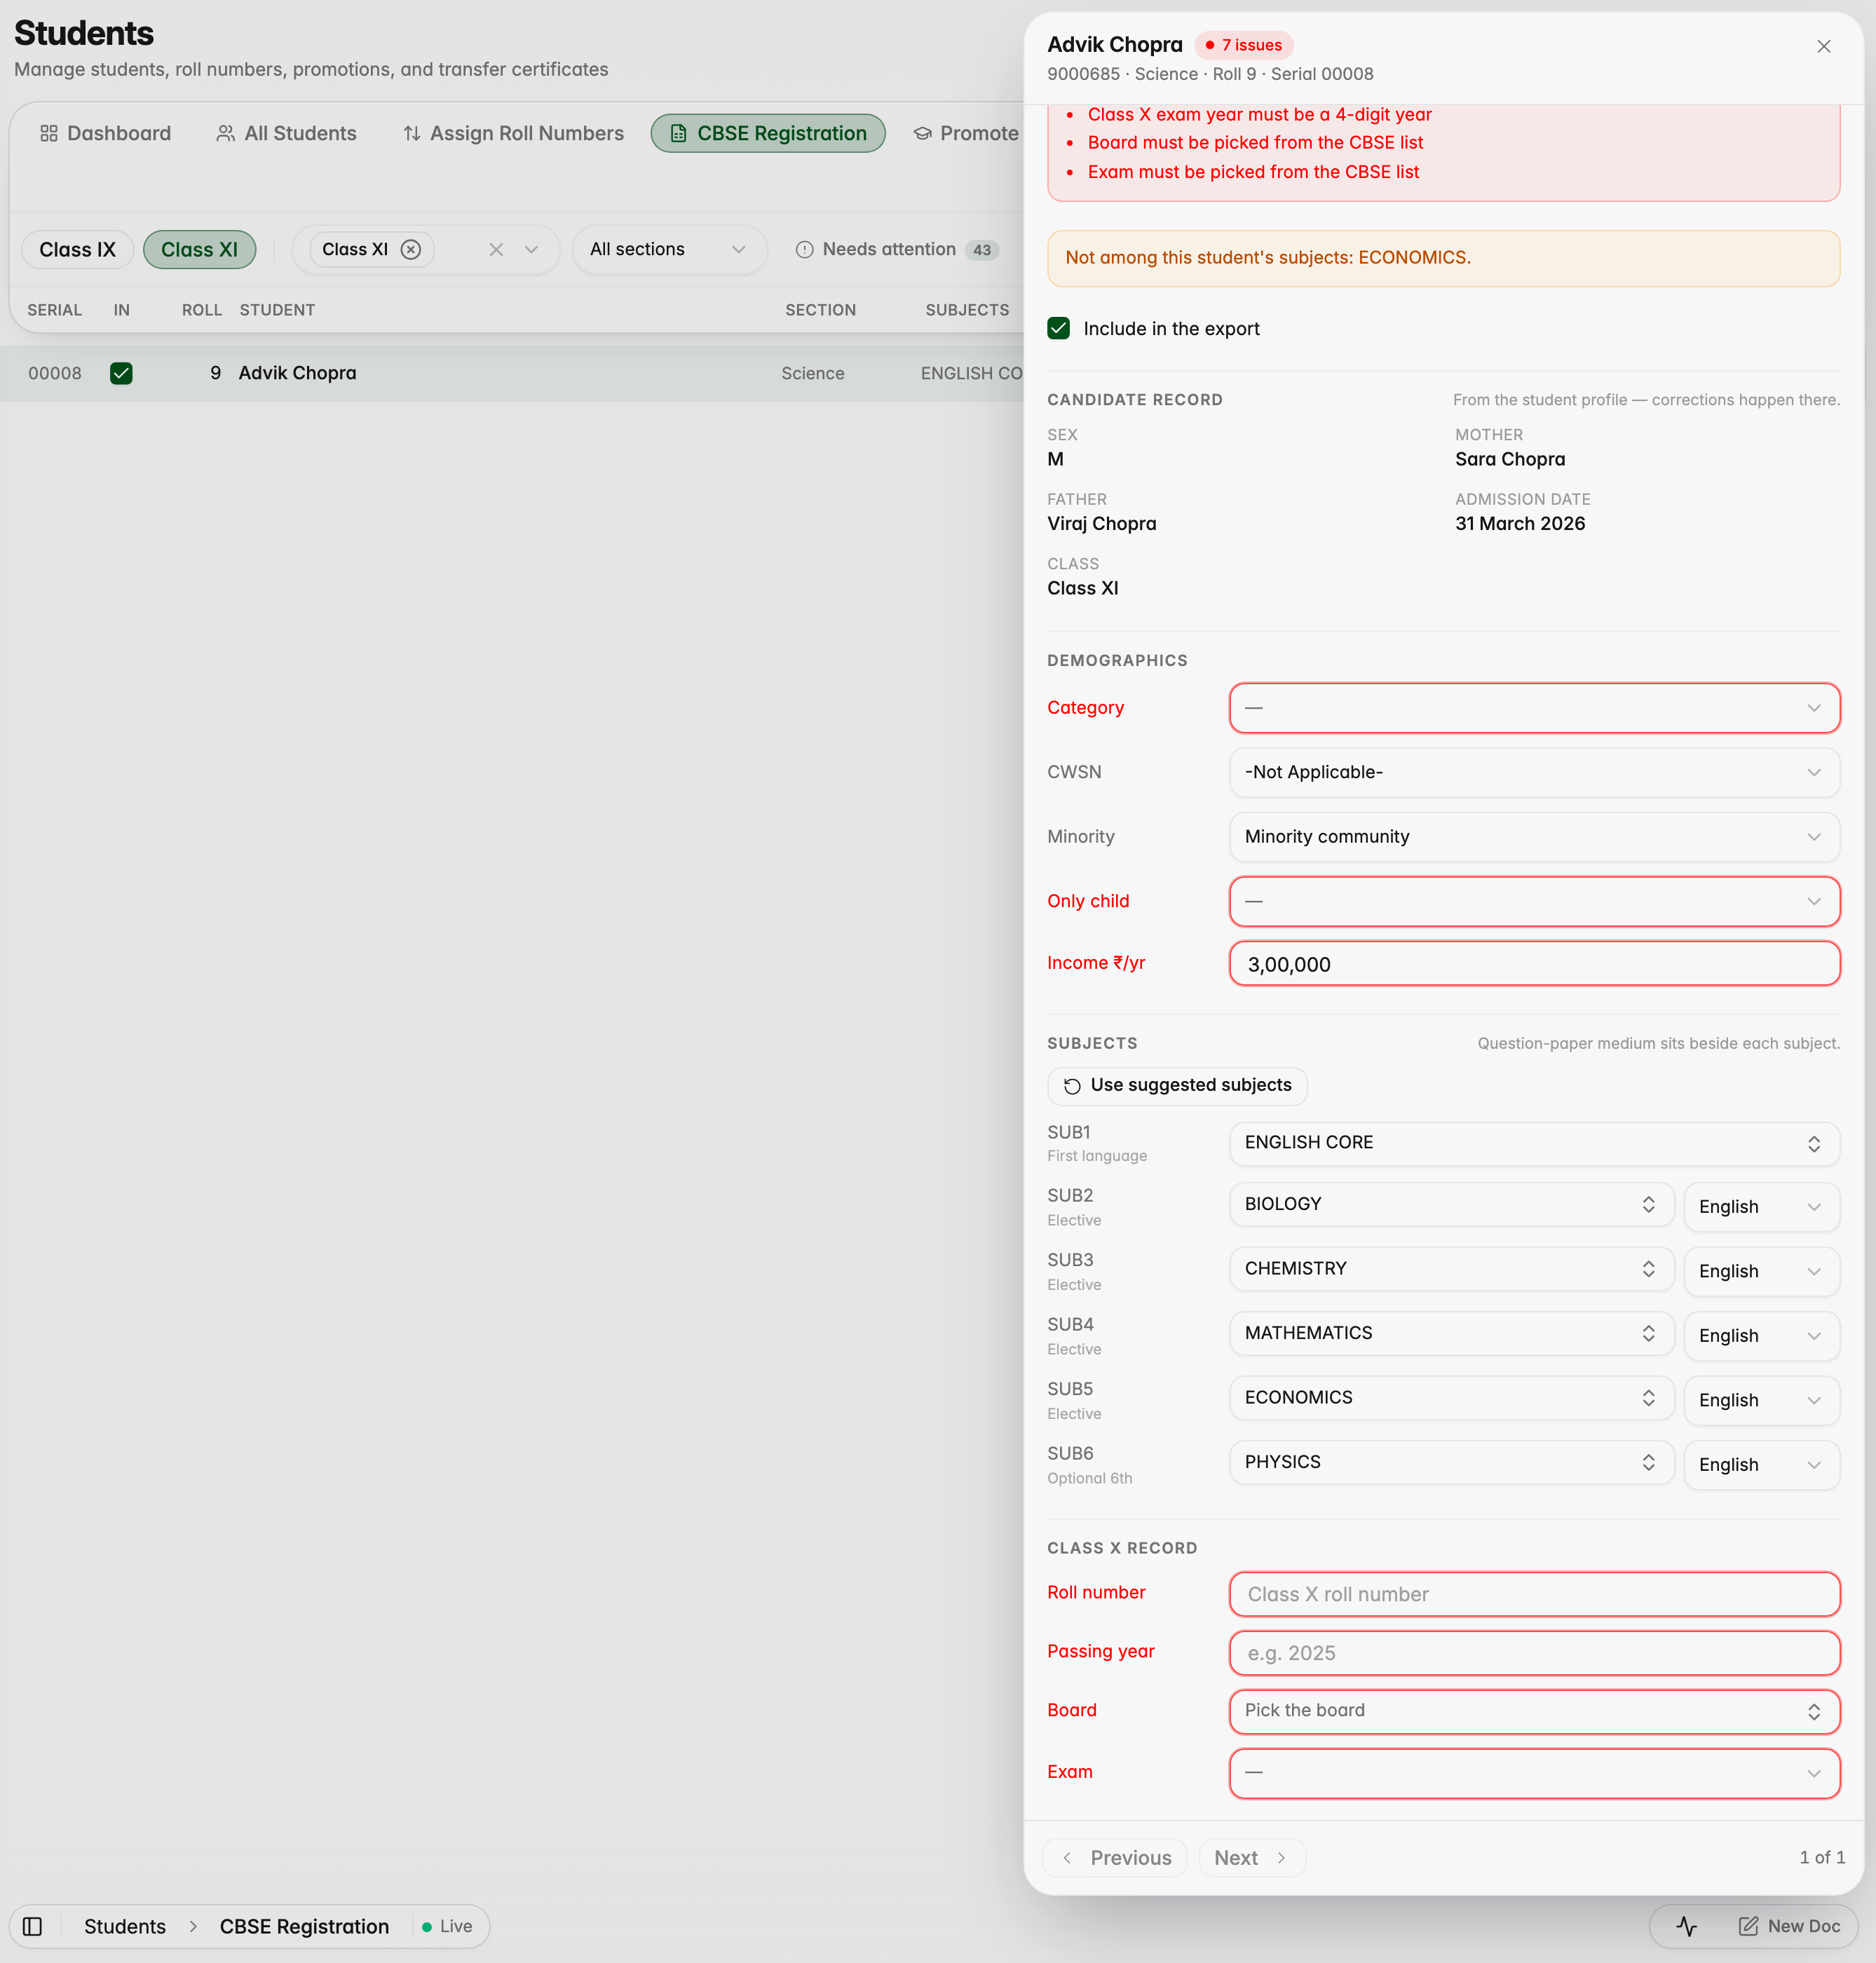
Task: Click the Passing year input field
Action: [1534, 1653]
